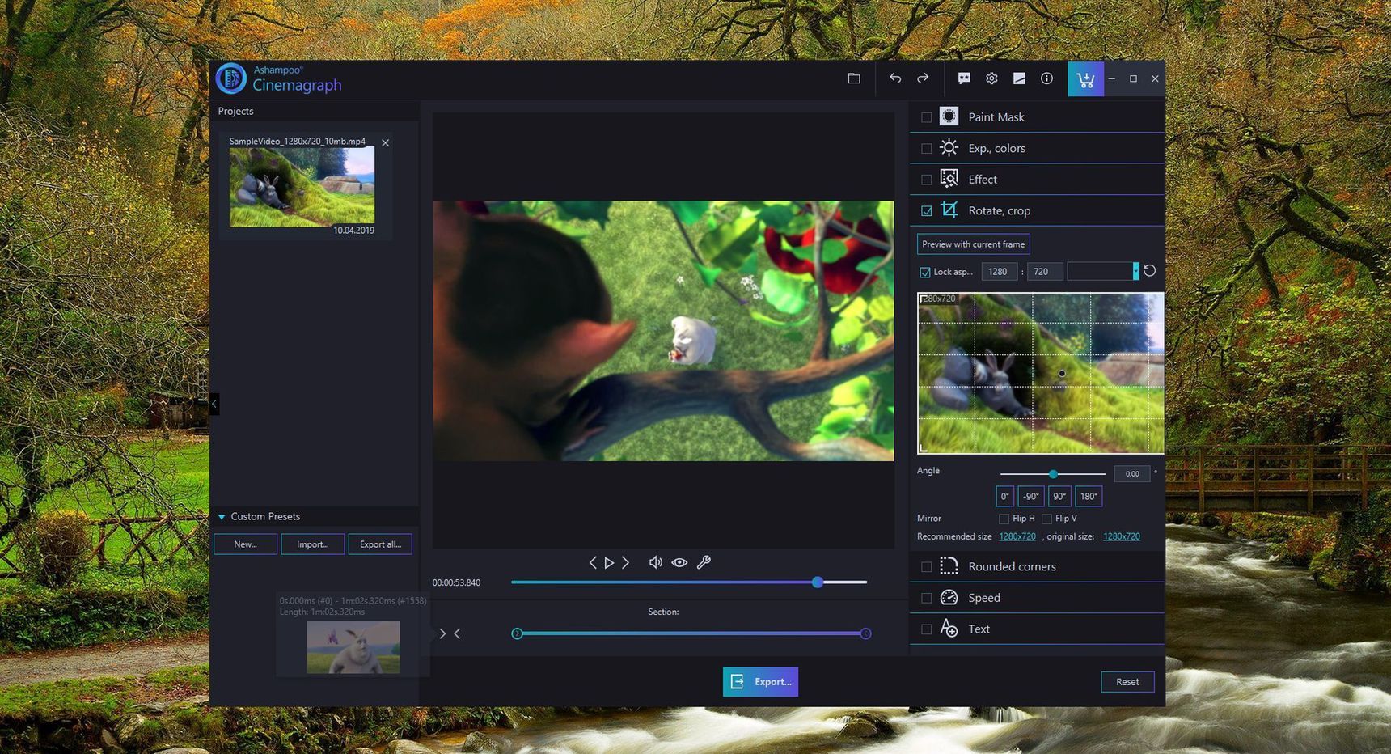Enable the Rounded corners checkbox
1391x754 pixels.
927,567
